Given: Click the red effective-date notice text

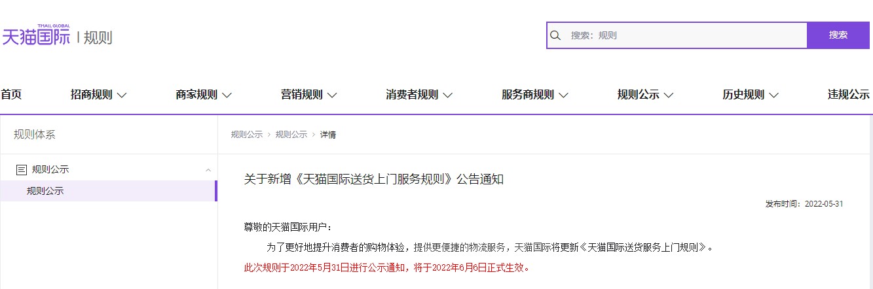Looking at the screenshot, I should pos(386,267).
